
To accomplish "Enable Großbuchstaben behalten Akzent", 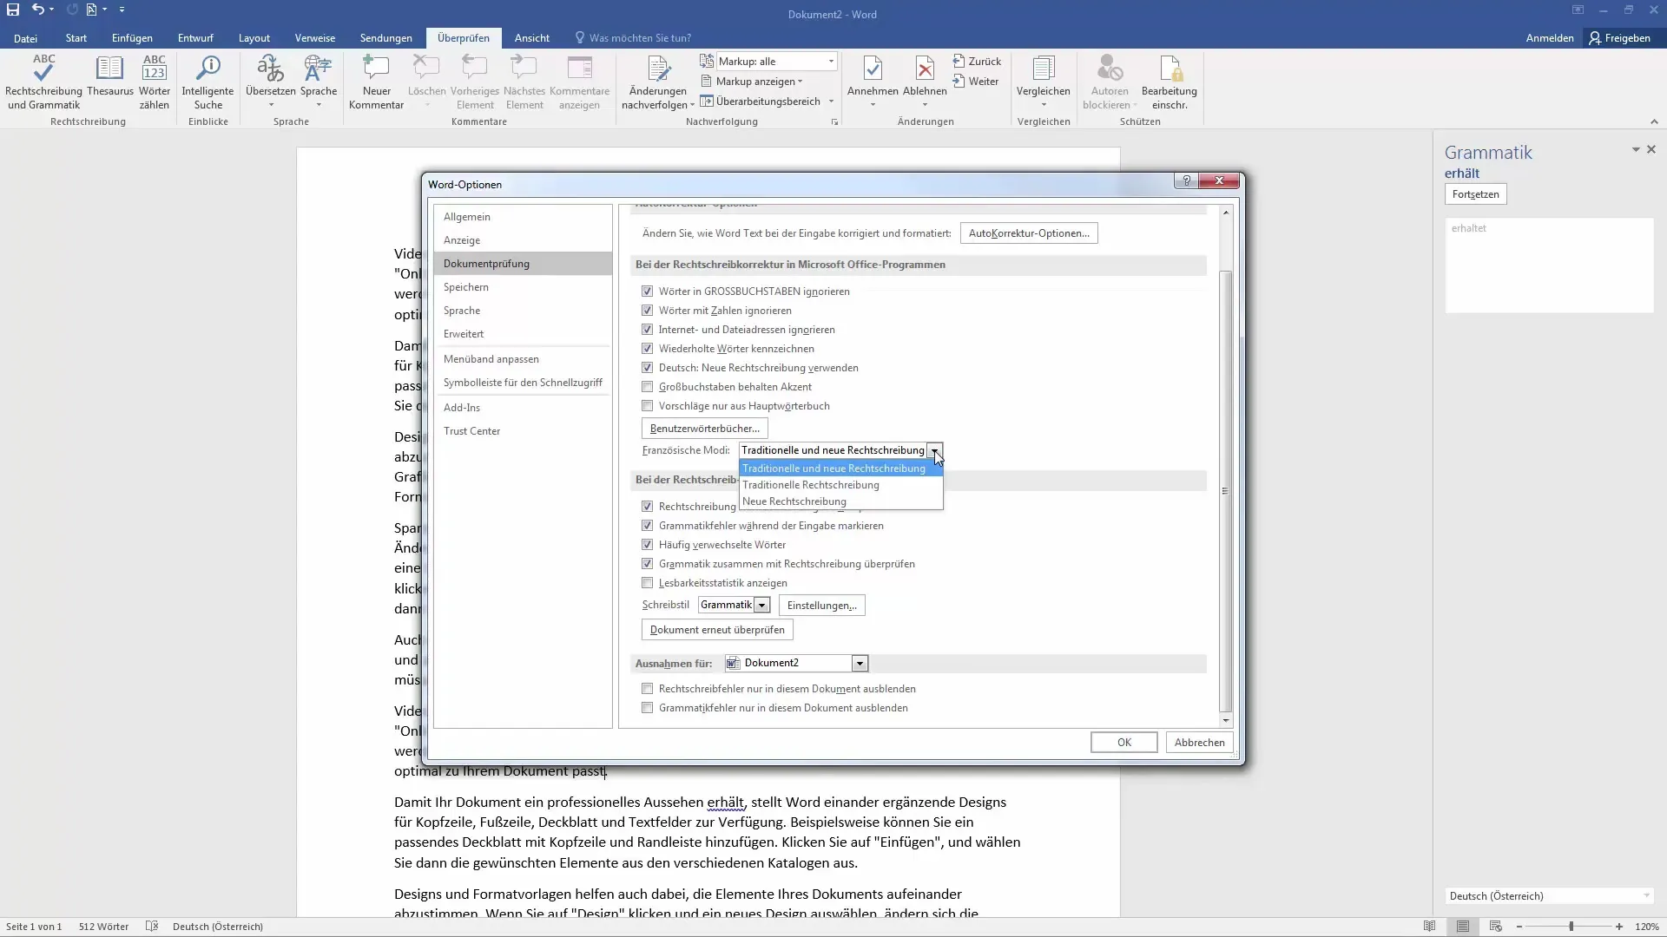I will tap(647, 387).
